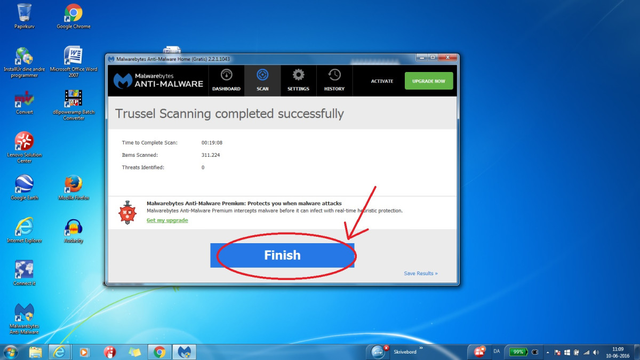
Task: Select the Internet Explorer desktop shortcut
Action: pos(24,230)
